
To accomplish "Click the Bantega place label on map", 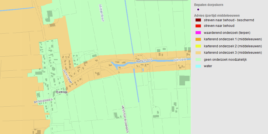I will pos(62,92).
